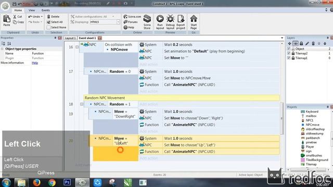Click the application menu round button
Screen dimensions: 333x187
coord(5,6)
